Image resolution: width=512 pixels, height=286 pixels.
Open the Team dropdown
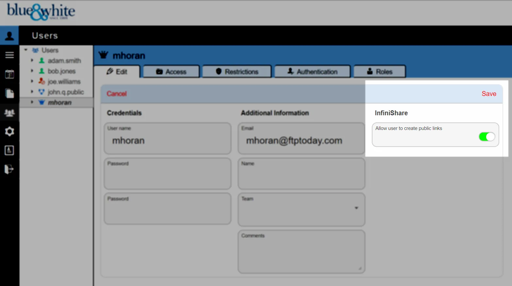[x=356, y=208]
